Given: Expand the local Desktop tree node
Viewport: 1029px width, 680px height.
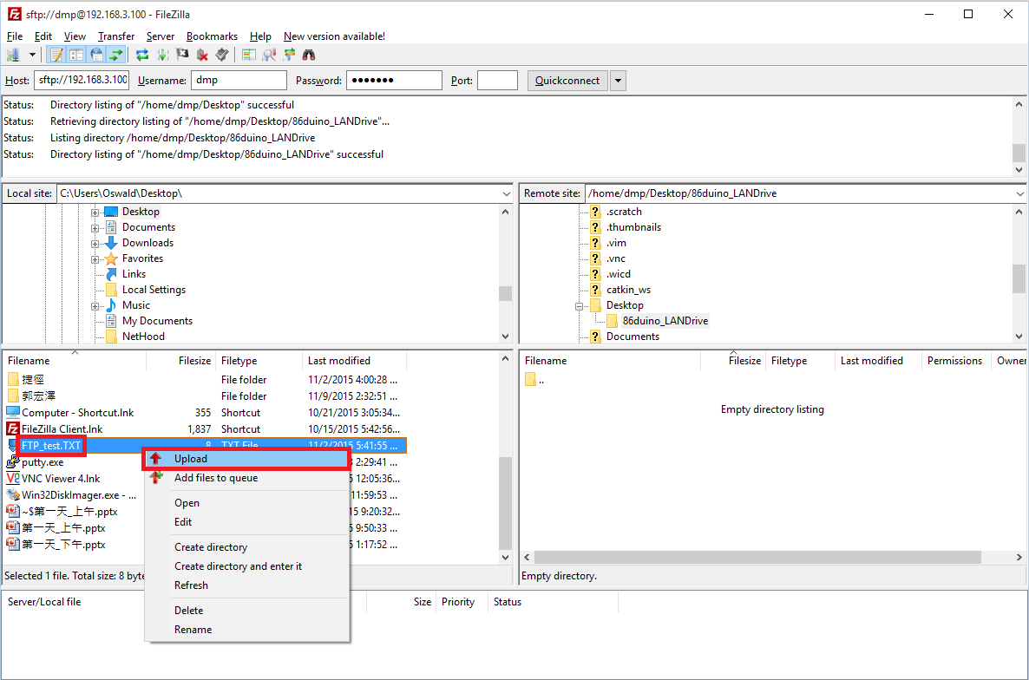Looking at the screenshot, I should click(95, 212).
